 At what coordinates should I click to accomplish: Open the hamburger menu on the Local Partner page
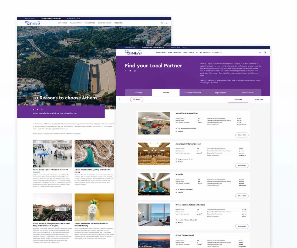point(265,52)
